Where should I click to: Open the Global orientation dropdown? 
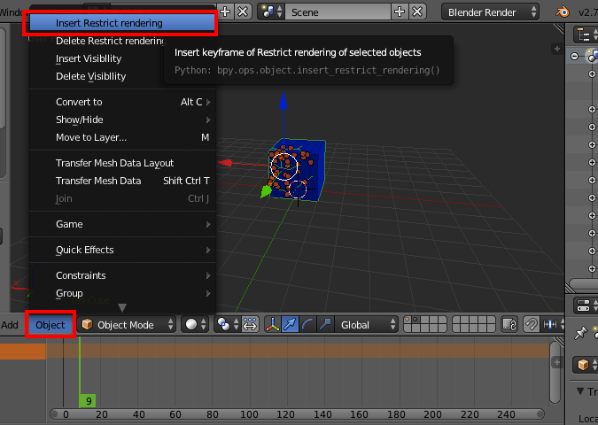coord(367,325)
